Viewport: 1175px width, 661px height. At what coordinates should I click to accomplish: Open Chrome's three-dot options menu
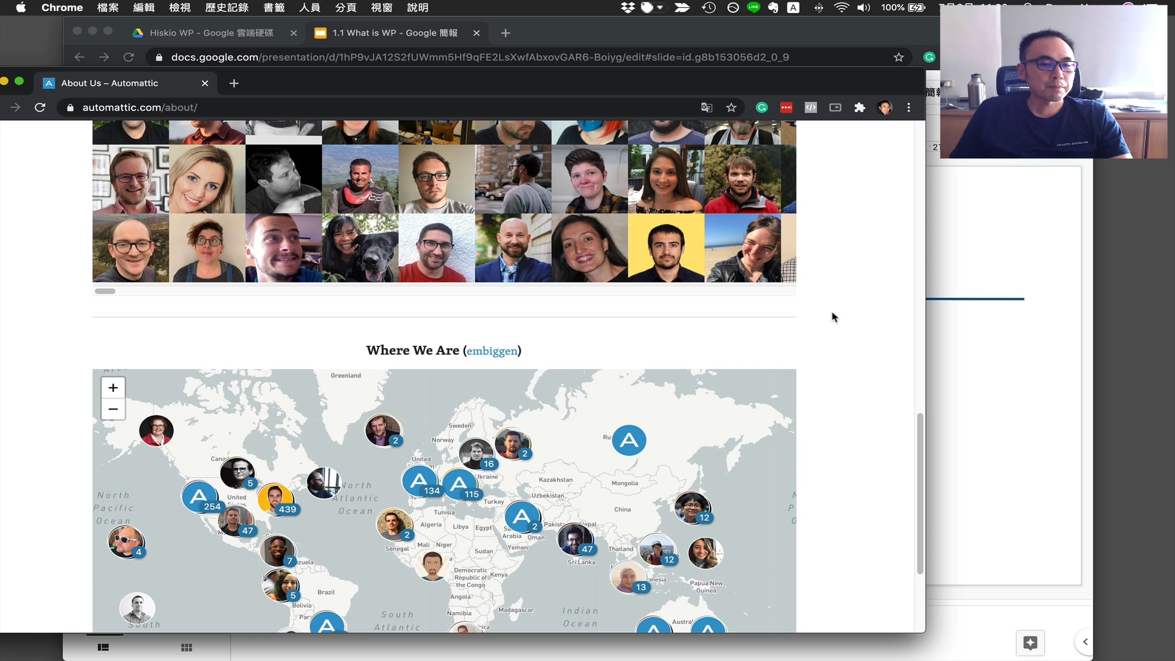point(909,107)
